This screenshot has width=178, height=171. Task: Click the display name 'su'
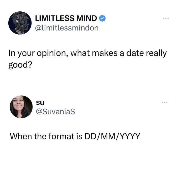[x=40, y=102]
